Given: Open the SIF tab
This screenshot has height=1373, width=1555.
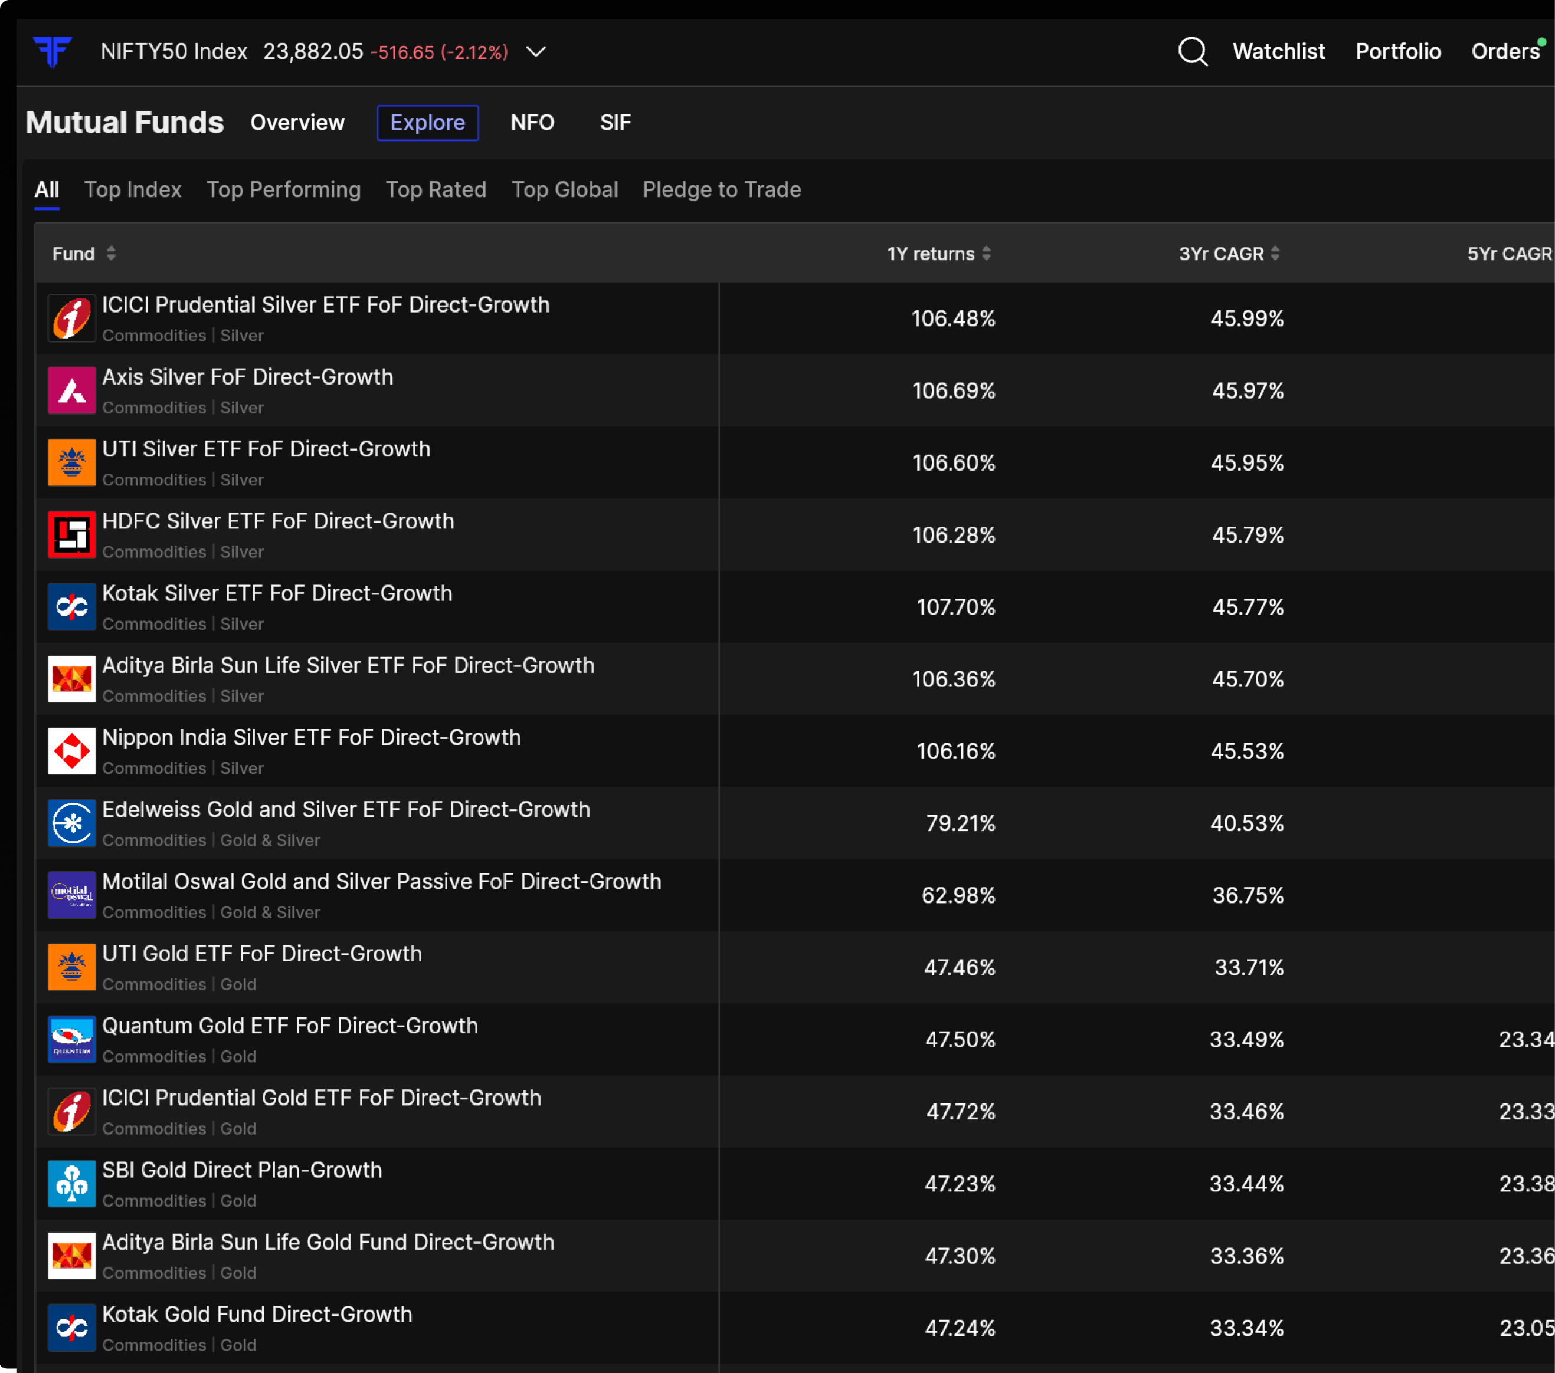Looking at the screenshot, I should pos(615,123).
